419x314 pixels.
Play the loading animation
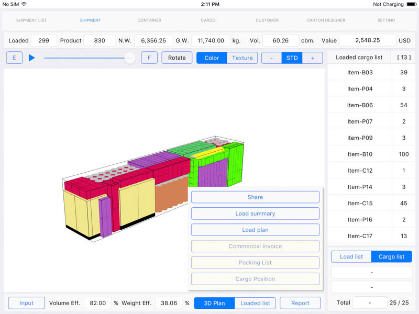pos(32,58)
